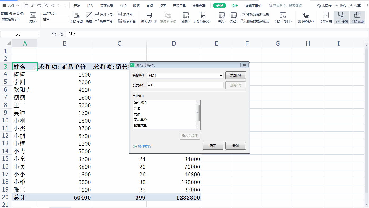369x208 pixels.
Task: Click the field list scrollbar in dialog
Action: [x=198, y=113]
